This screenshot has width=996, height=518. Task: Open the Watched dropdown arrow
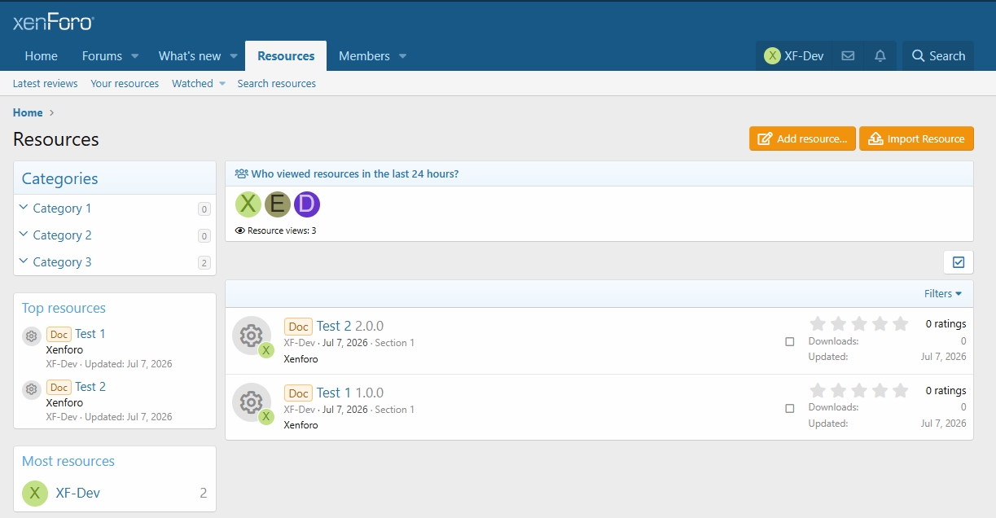(222, 84)
